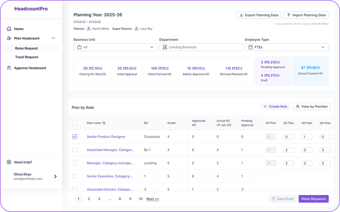Check the Associate Manager row checkbox

(75, 150)
